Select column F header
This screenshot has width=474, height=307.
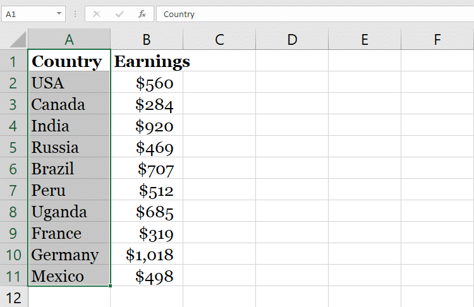coord(437,40)
